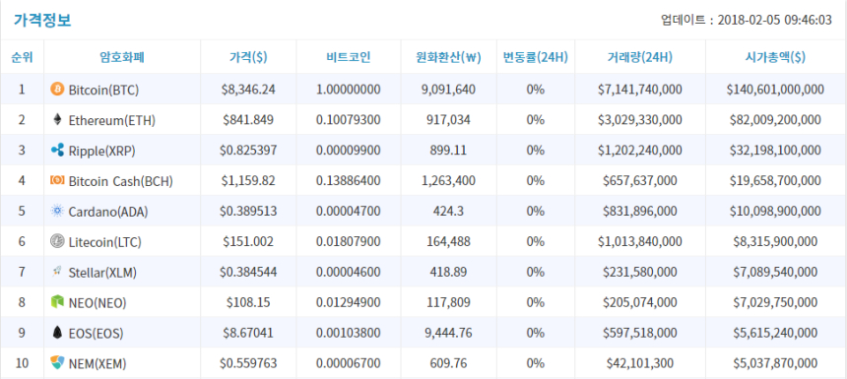Click Bitcoin market cap $140,601,000,000
This screenshot has width=847, height=379.
776,90
